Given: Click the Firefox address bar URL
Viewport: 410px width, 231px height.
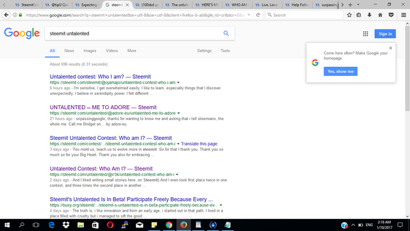Looking at the screenshot, I should point(135,15).
